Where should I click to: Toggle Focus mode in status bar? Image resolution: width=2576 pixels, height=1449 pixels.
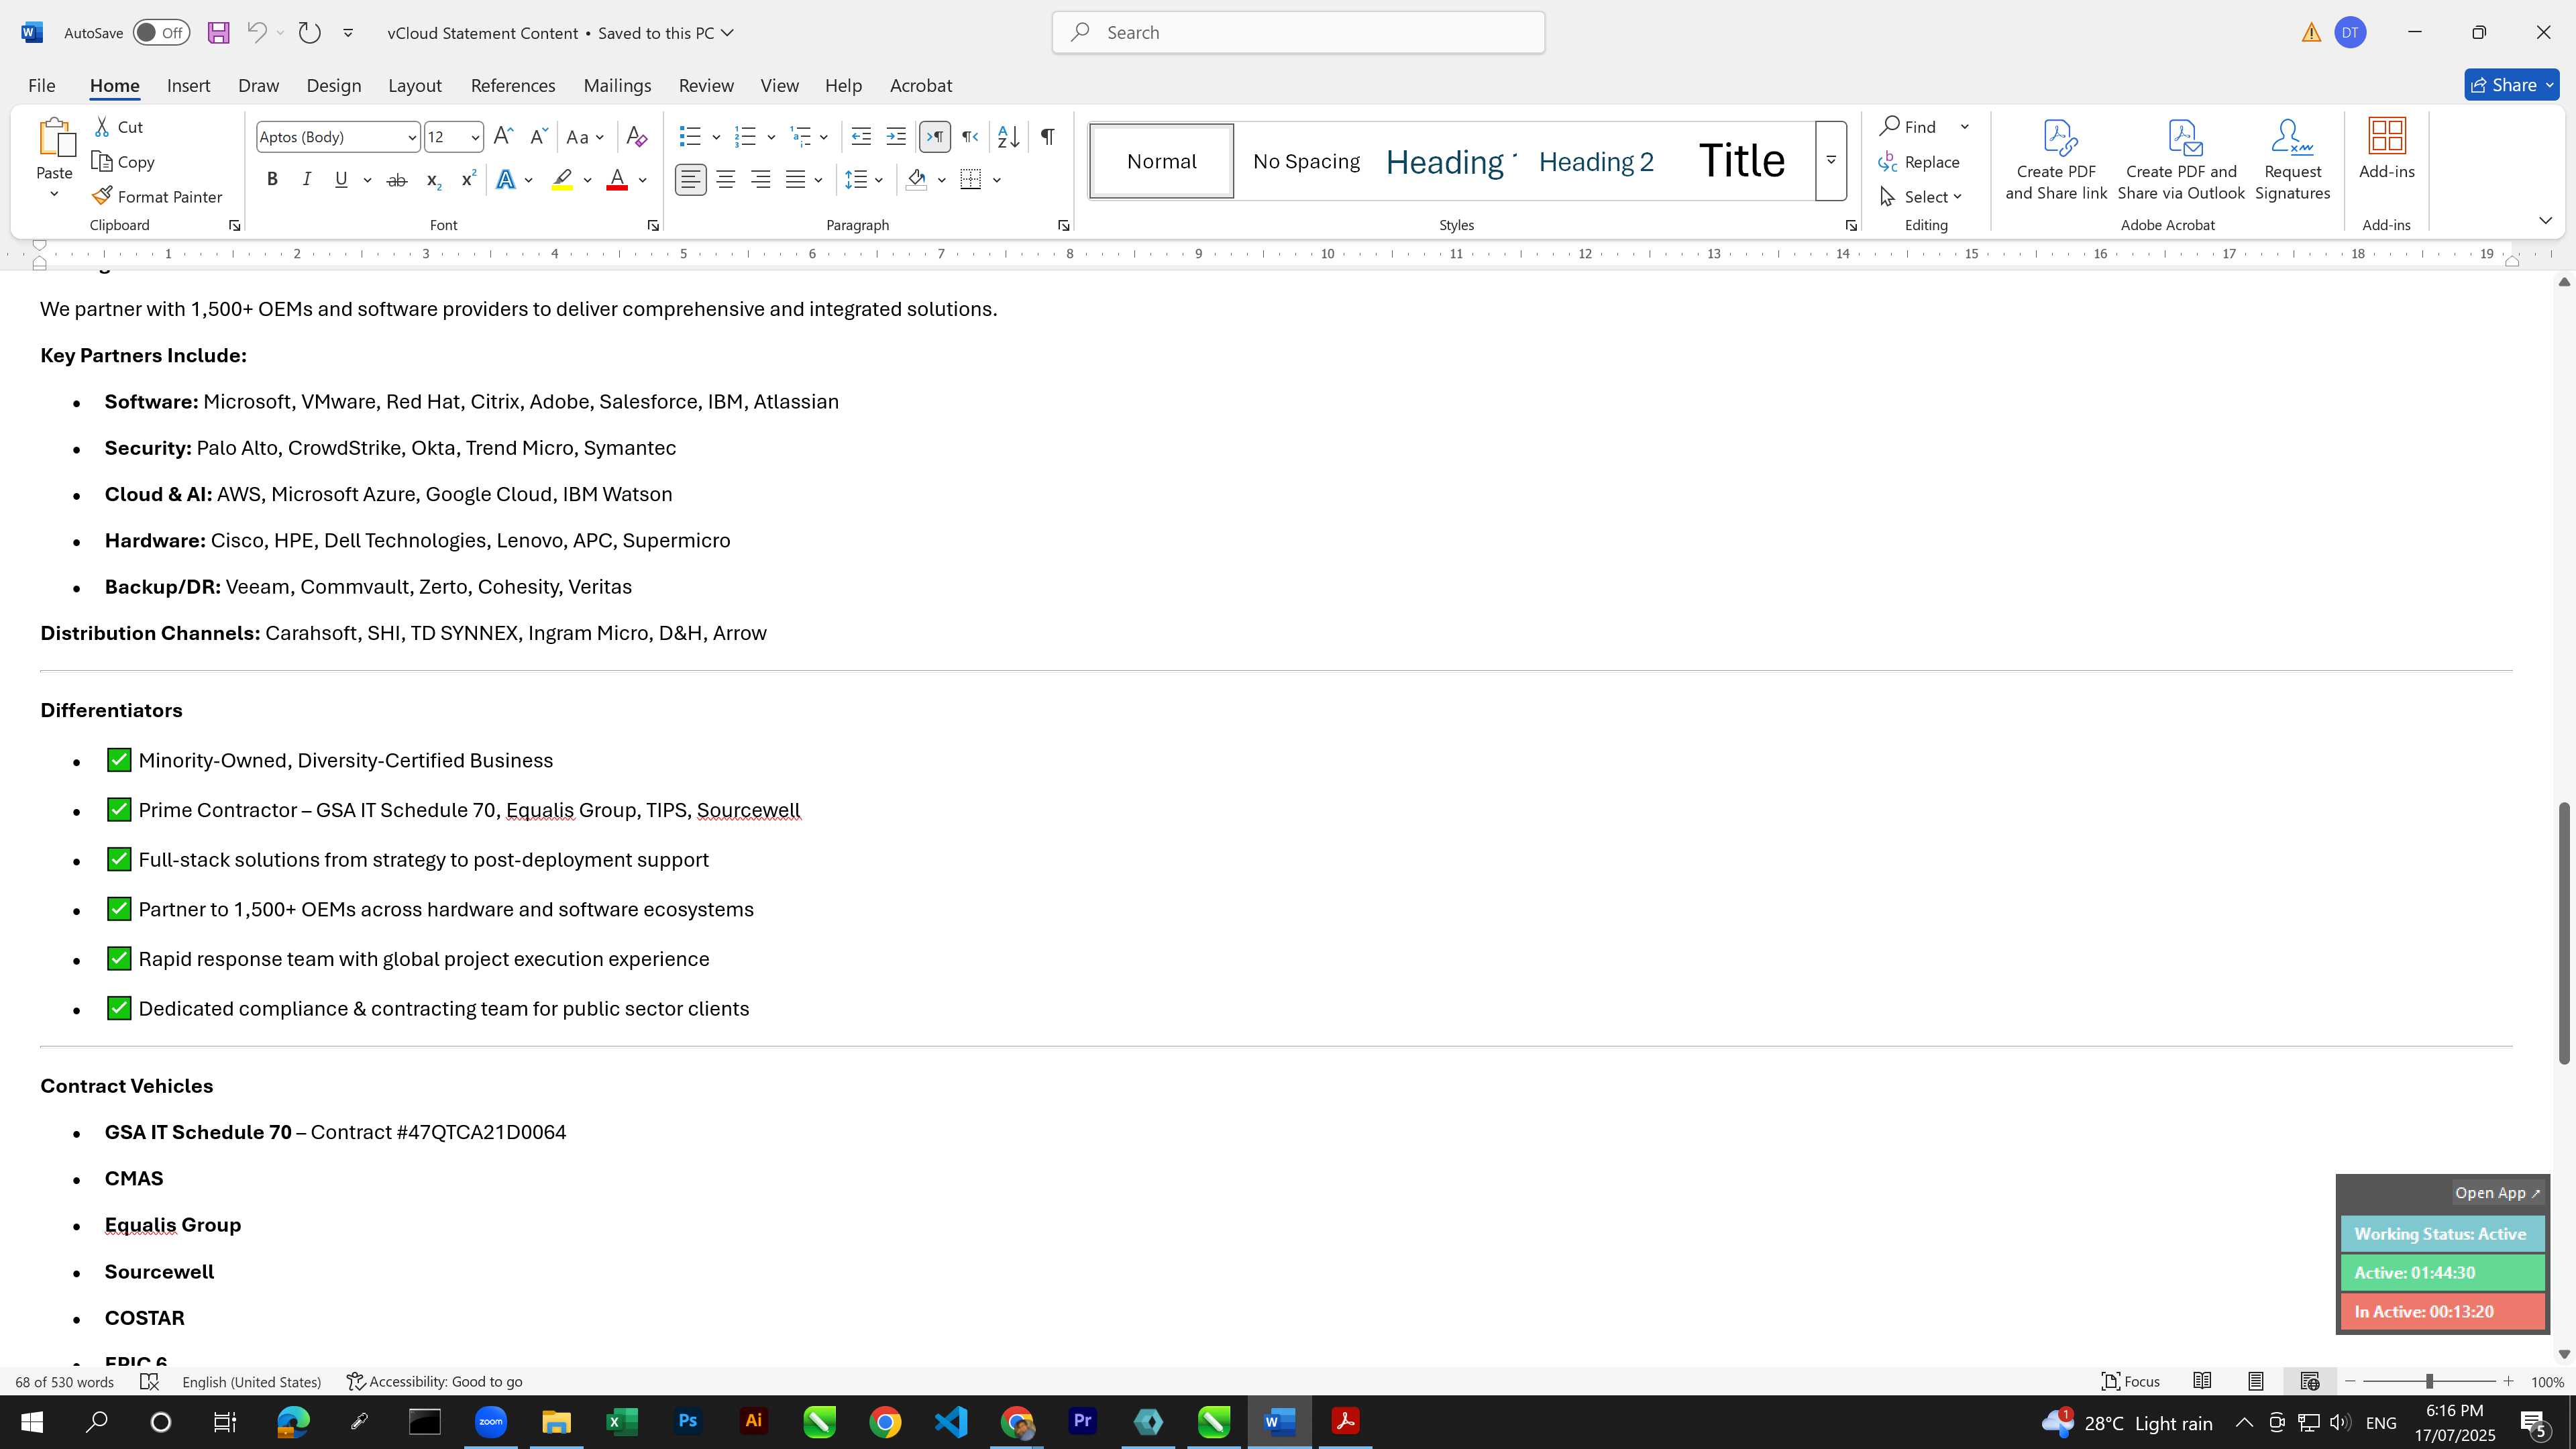2130,1381
